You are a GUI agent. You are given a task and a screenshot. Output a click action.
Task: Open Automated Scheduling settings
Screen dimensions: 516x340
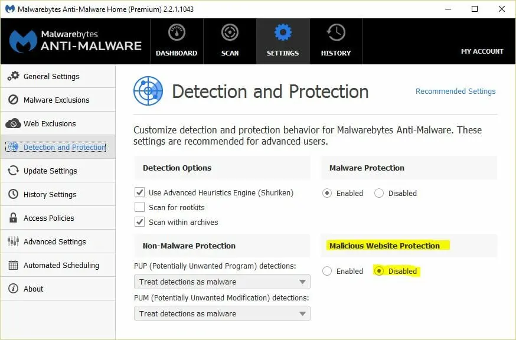pyautogui.click(x=57, y=265)
